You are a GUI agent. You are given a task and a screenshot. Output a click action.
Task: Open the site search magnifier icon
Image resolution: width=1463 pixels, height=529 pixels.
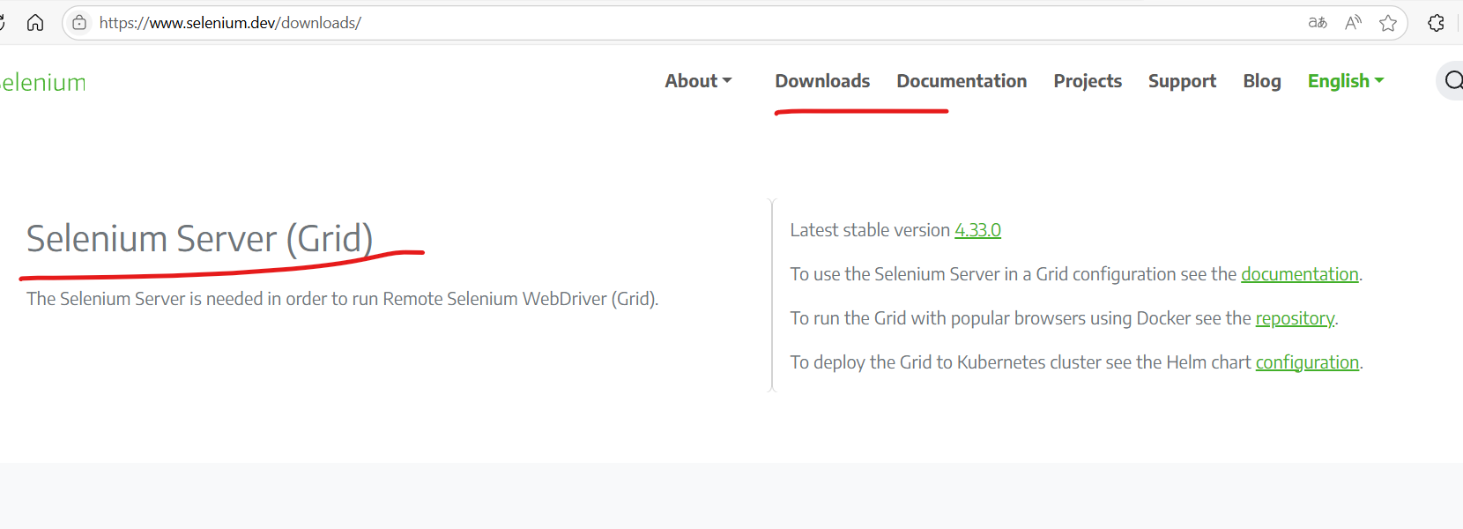(x=1452, y=81)
